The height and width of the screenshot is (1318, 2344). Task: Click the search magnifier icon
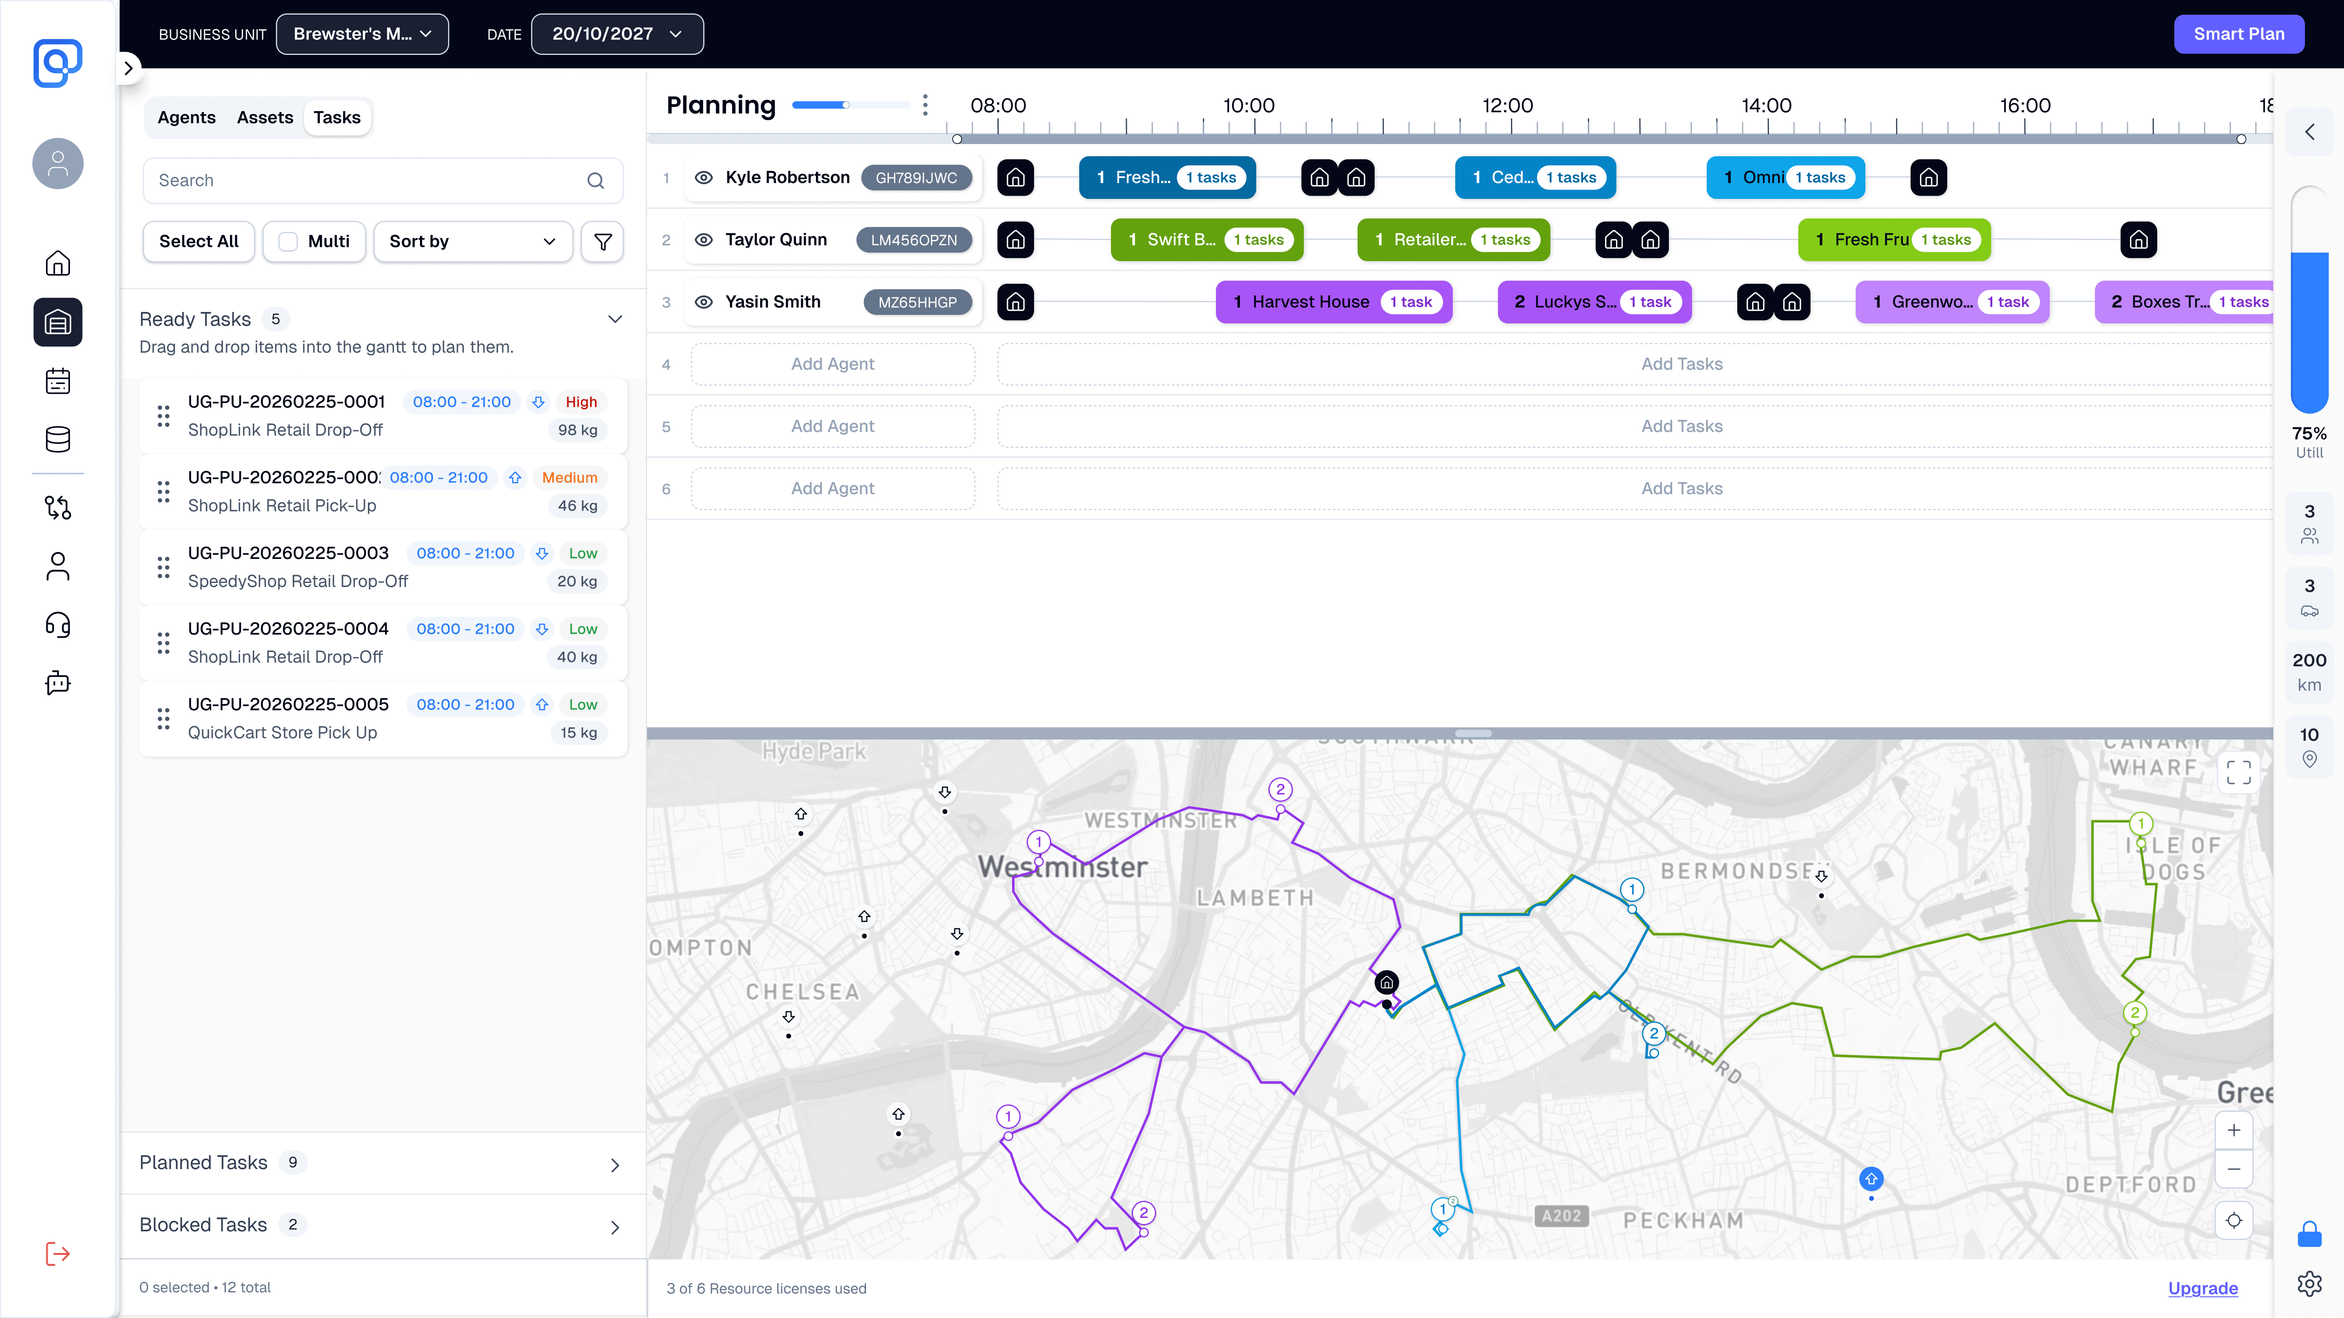point(596,181)
